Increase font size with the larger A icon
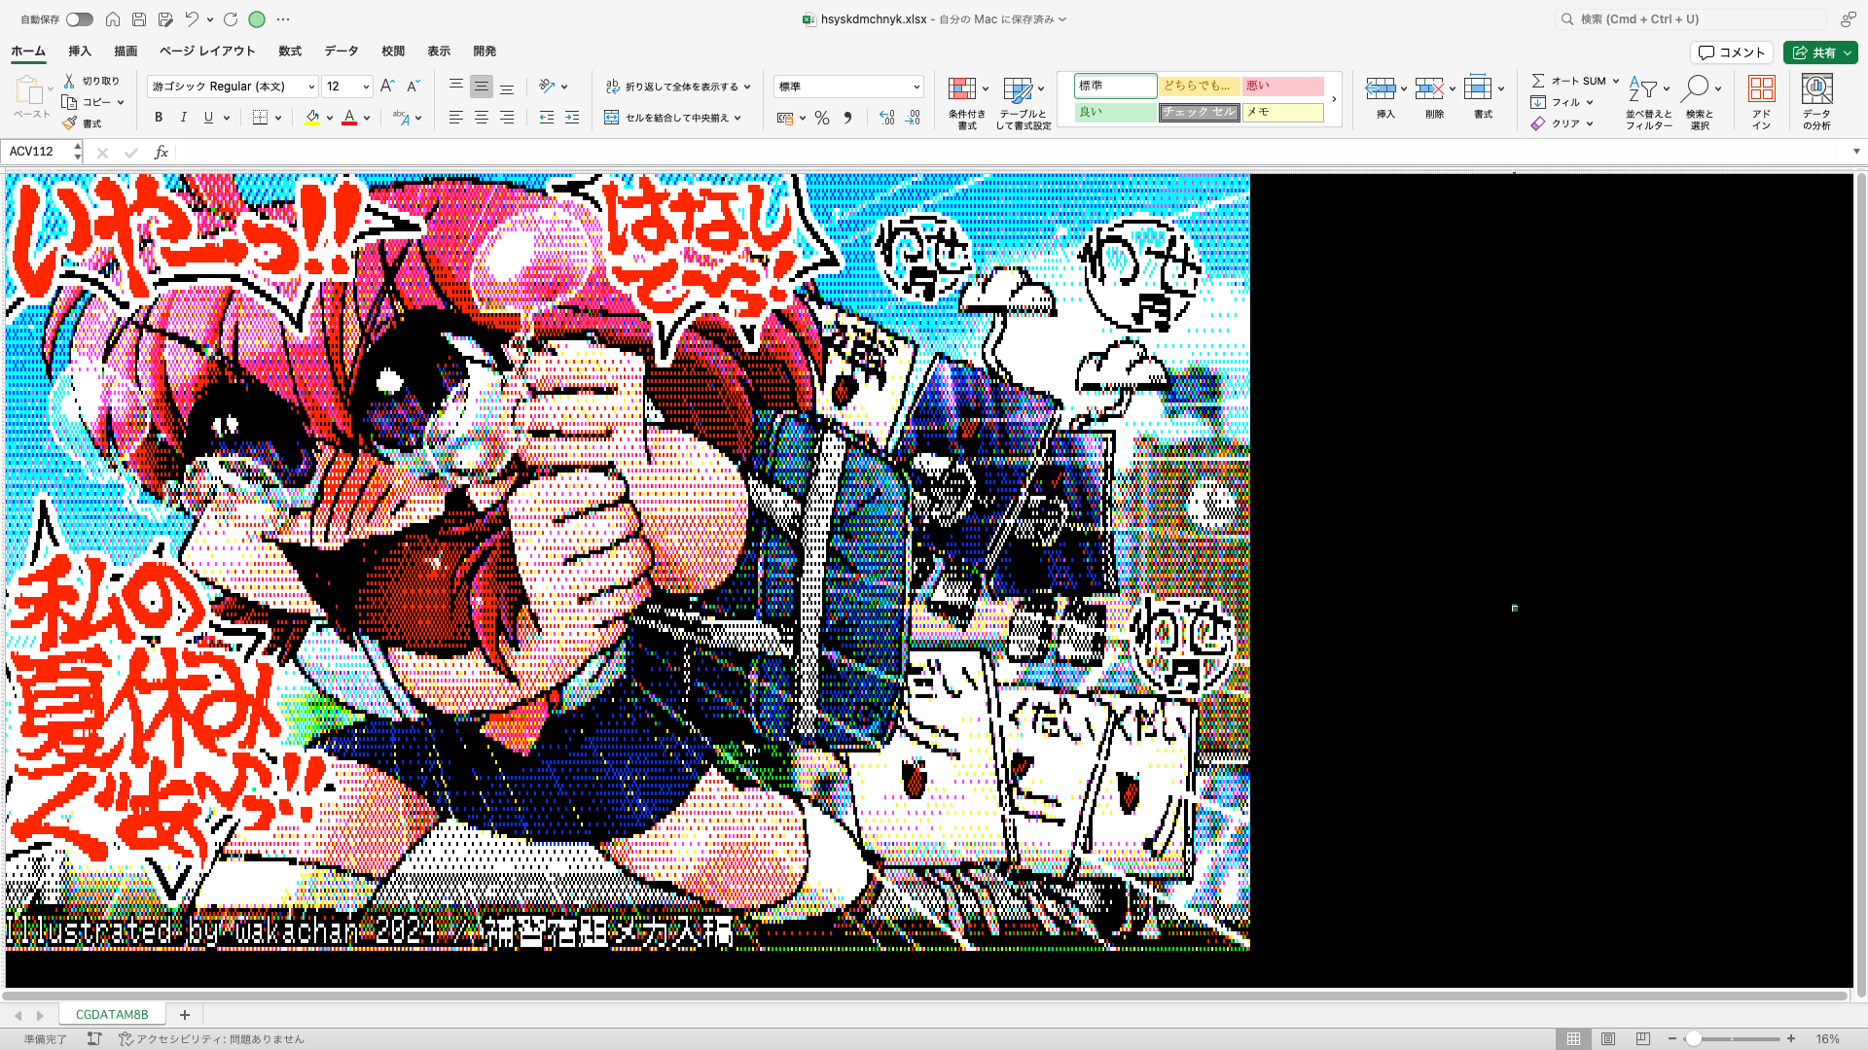Screen dimensions: 1868x1050 pos(387,87)
